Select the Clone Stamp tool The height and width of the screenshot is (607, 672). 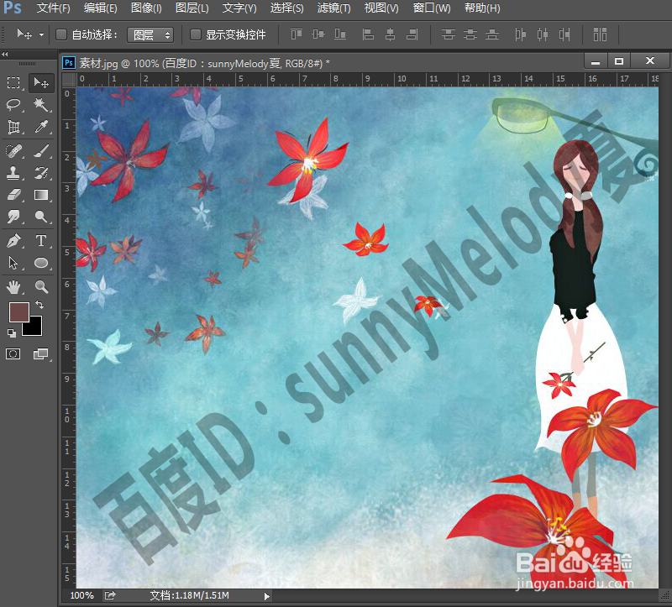[13, 173]
